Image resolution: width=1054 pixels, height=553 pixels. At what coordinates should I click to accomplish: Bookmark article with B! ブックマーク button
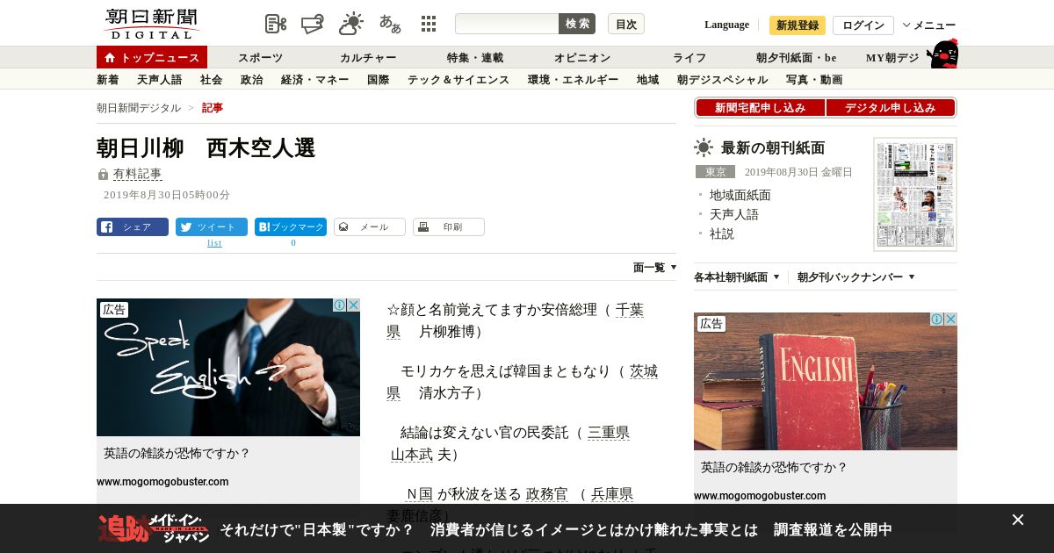pos(291,226)
